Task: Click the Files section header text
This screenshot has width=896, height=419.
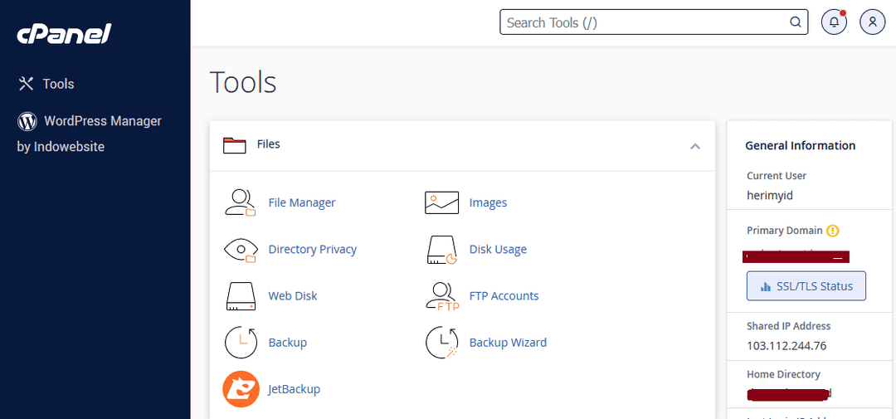Action: (269, 144)
